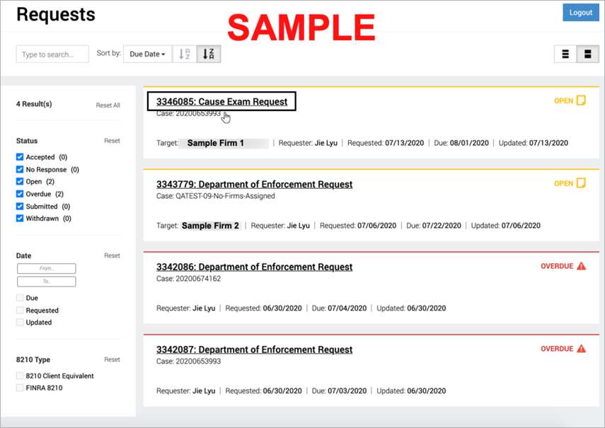Select the descending Z-A sort icon
The height and width of the screenshot is (428, 605).
pos(207,53)
